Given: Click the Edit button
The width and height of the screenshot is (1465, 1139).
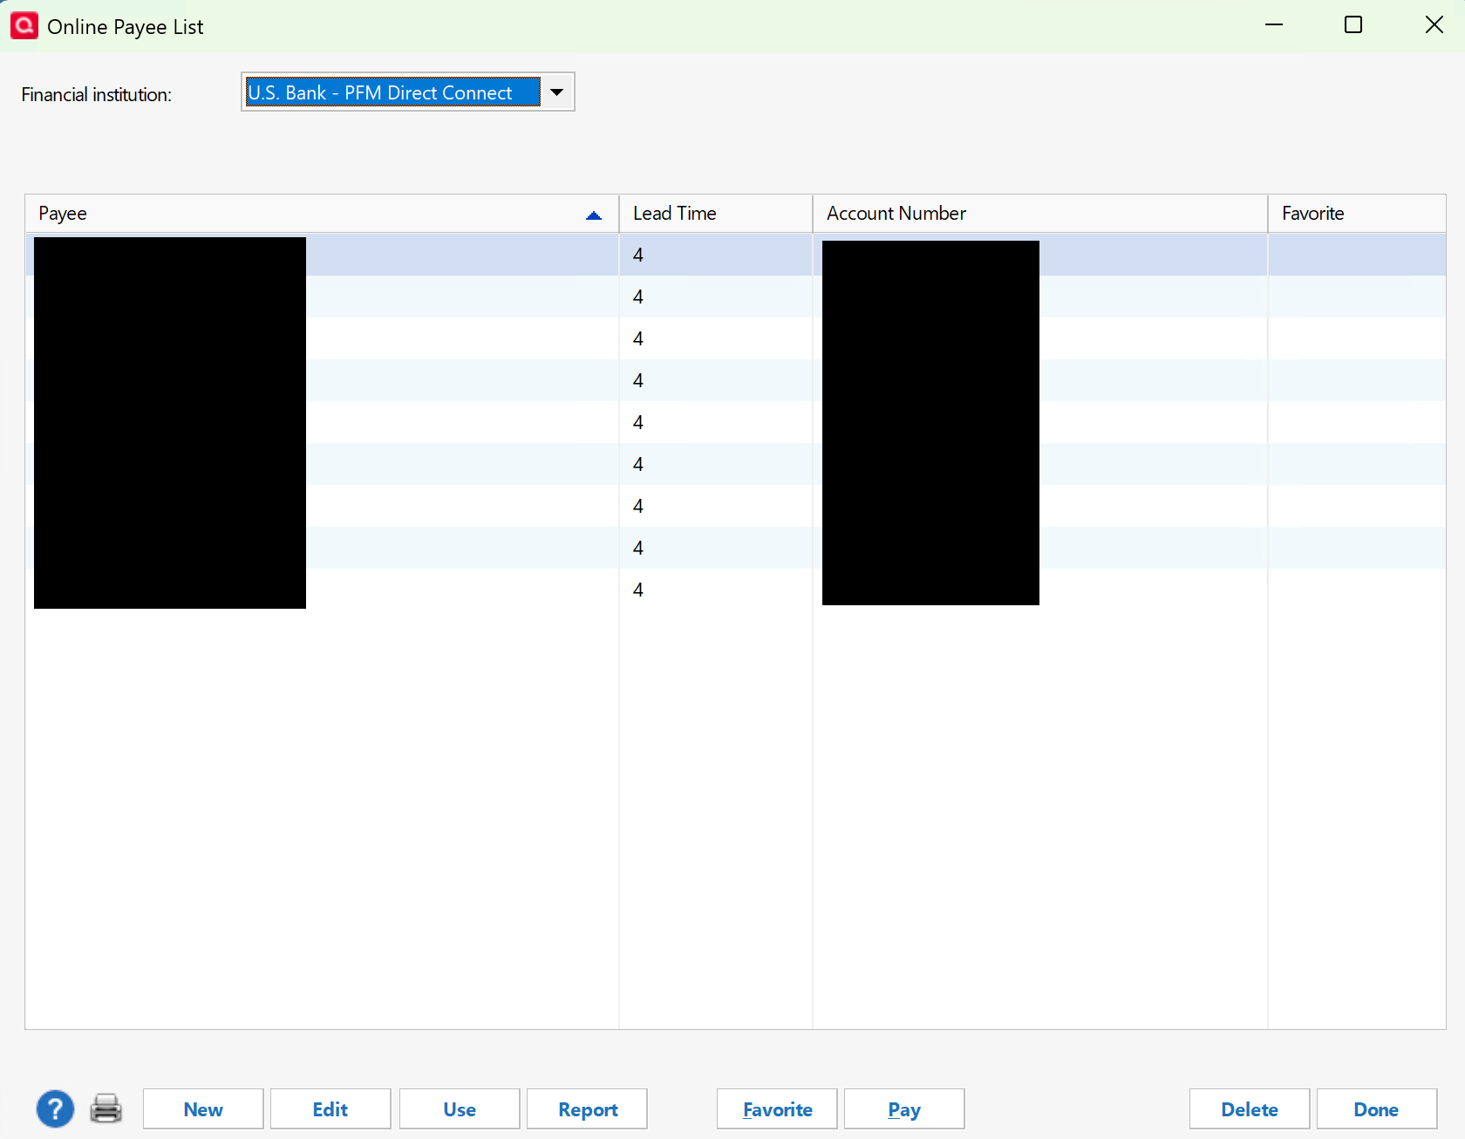Looking at the screenshot, I should (330, 1109).
